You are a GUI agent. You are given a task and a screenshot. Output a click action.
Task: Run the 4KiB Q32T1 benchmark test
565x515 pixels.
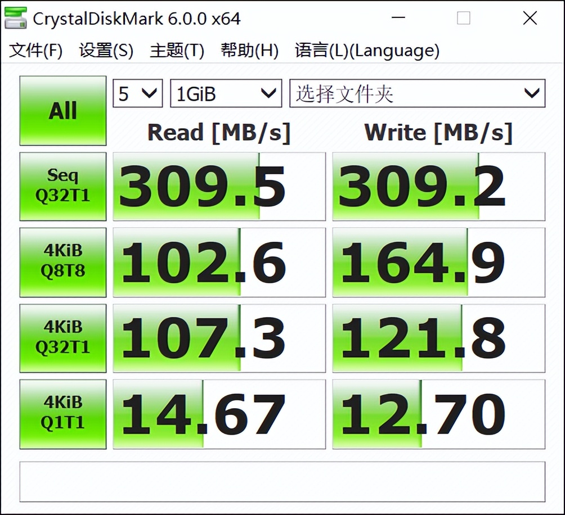click(62, 338)
